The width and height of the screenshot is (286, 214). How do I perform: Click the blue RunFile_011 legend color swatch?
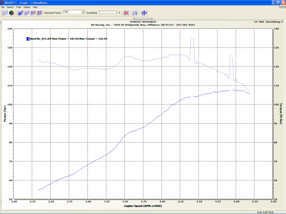pyautogui.click(x=28, y=39)
